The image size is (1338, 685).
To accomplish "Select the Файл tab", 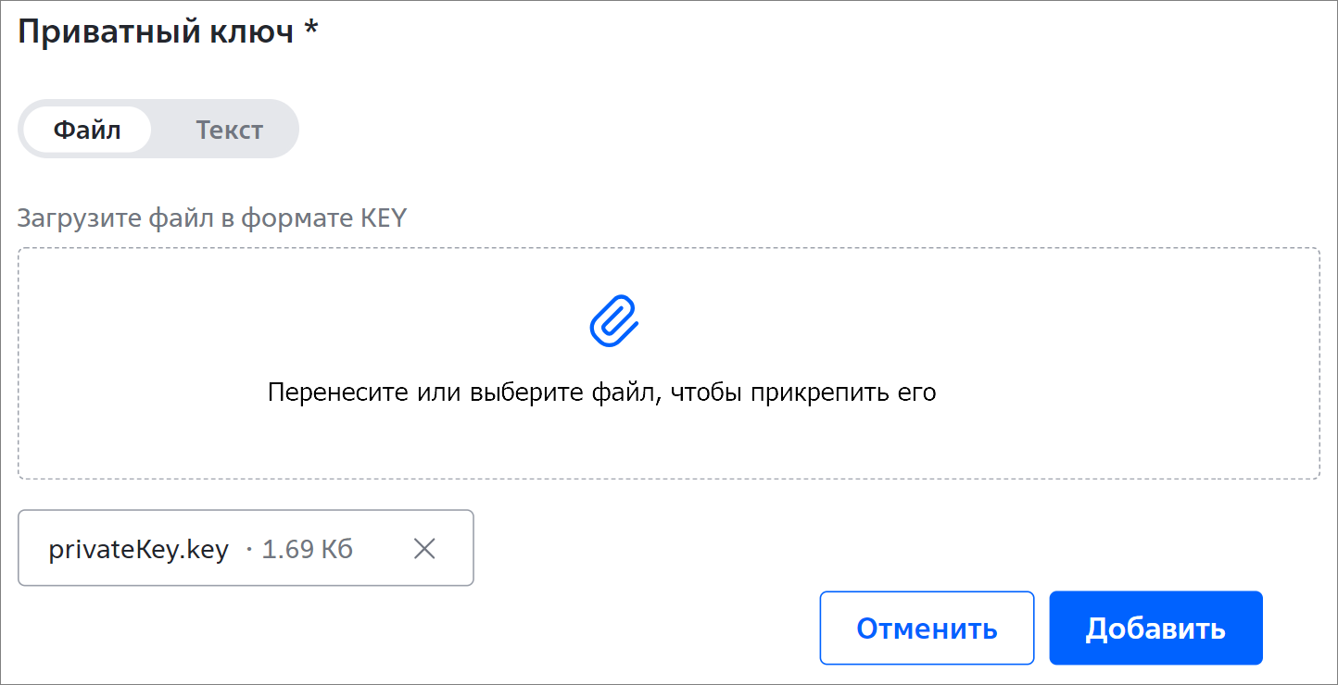I will tap(87, 130).
